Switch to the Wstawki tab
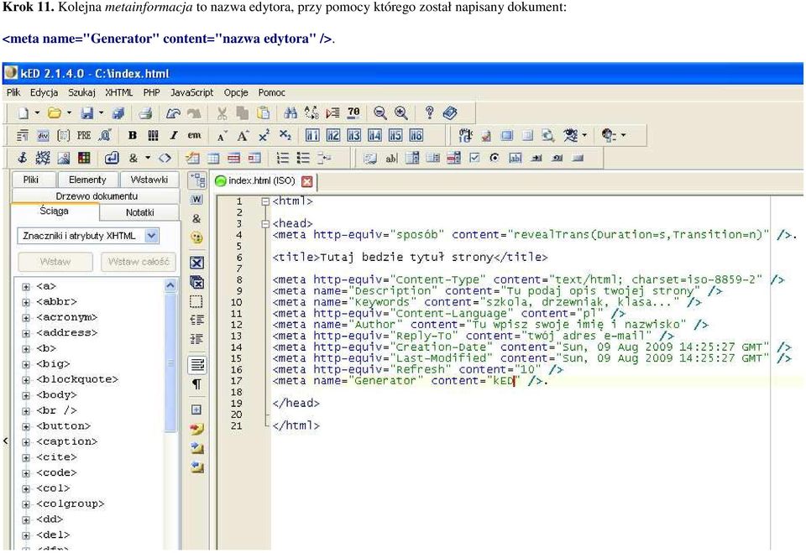Viewport: 806px width, 553px height. [149, 180]
